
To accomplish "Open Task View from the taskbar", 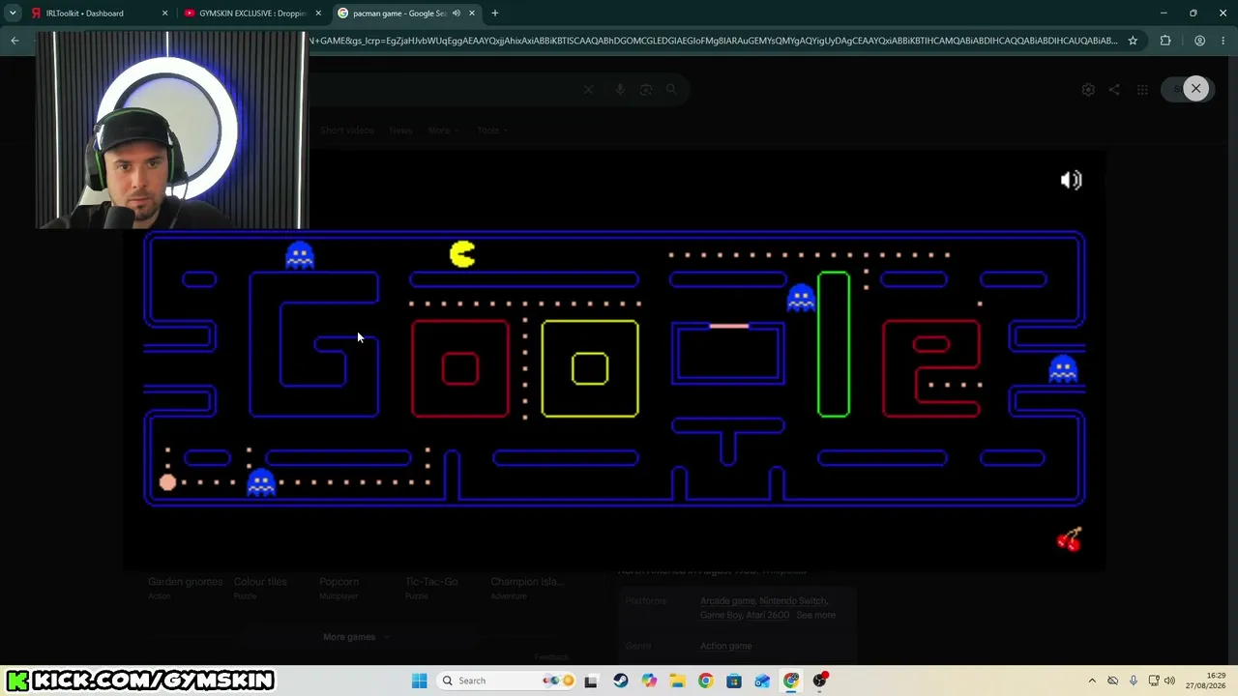I will click(591, 681).
